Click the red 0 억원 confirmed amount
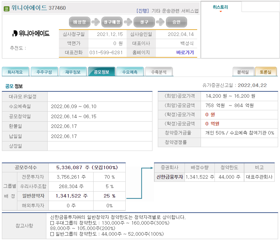Viewport: 280px width, 241px height. 212,123
